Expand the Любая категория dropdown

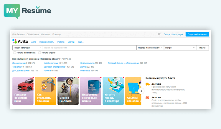pyautogui.click(x=27, y=48)
